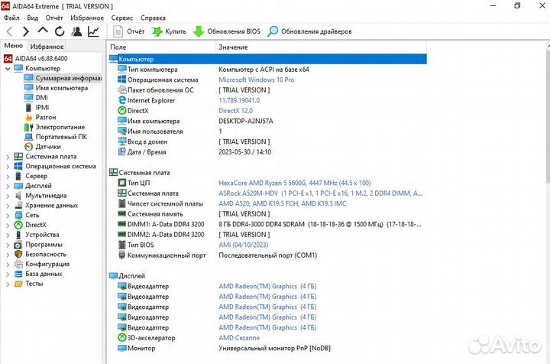Click the Безопасность shield icon
550x364 pixels.
click(18, 255)
